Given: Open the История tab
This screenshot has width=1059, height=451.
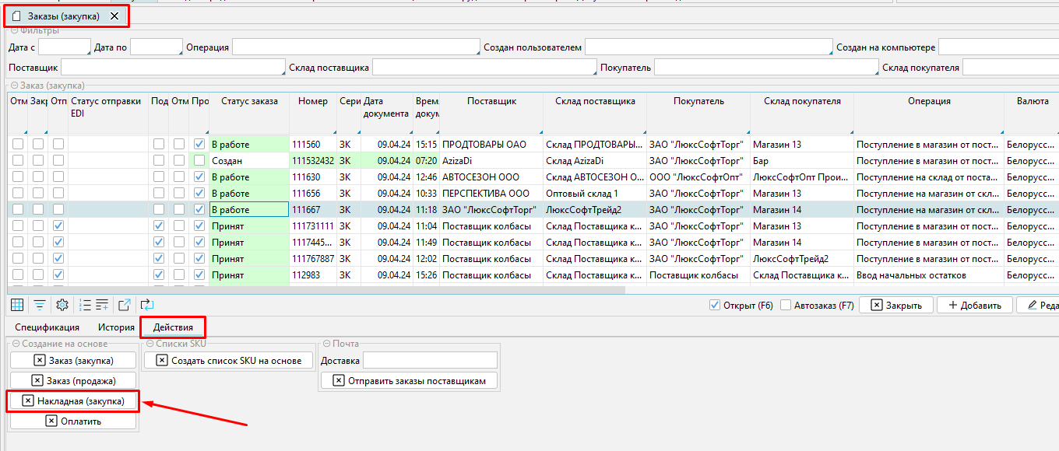Looking at the screenshot, I should (116, 327).
